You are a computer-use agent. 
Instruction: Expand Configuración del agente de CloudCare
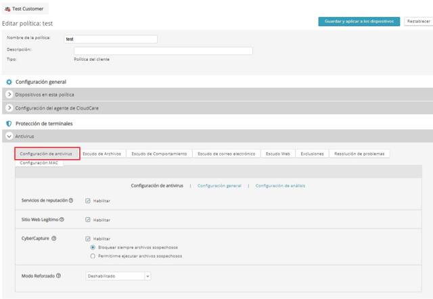point(9,108)
